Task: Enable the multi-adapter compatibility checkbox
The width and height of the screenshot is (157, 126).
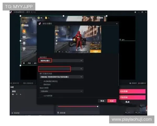Action: click(x=41, y=81)
